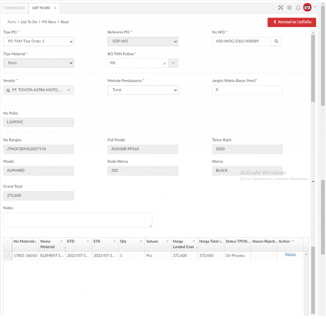Click the Harga Total column header
326x319 pixels.
point(211,245)
